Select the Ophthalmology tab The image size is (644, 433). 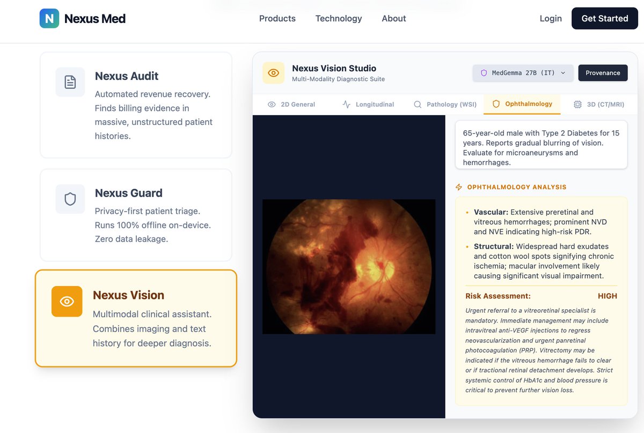(x=522, y=104)
